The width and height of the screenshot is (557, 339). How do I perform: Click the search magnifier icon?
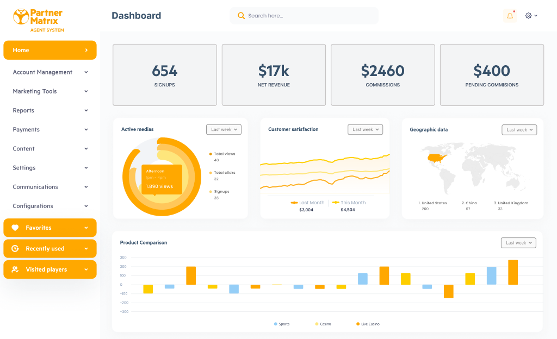pos(241,16)
